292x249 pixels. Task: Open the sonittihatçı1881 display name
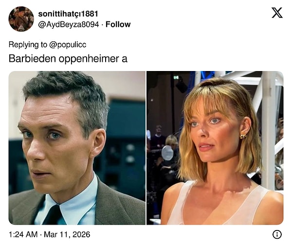point(68,14)
